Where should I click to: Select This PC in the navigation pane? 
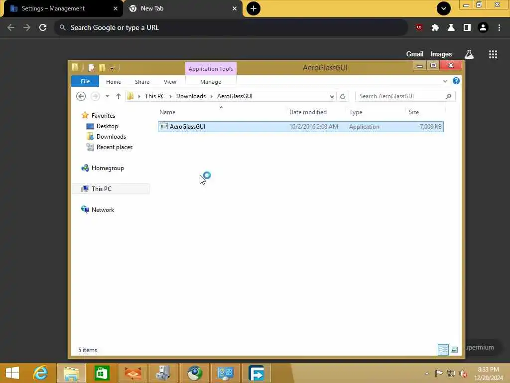point(101,189)
